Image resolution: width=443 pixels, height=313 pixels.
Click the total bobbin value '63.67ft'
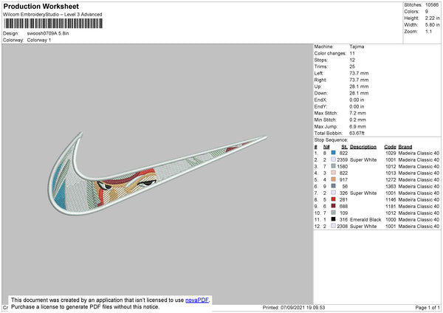(357, 133)
